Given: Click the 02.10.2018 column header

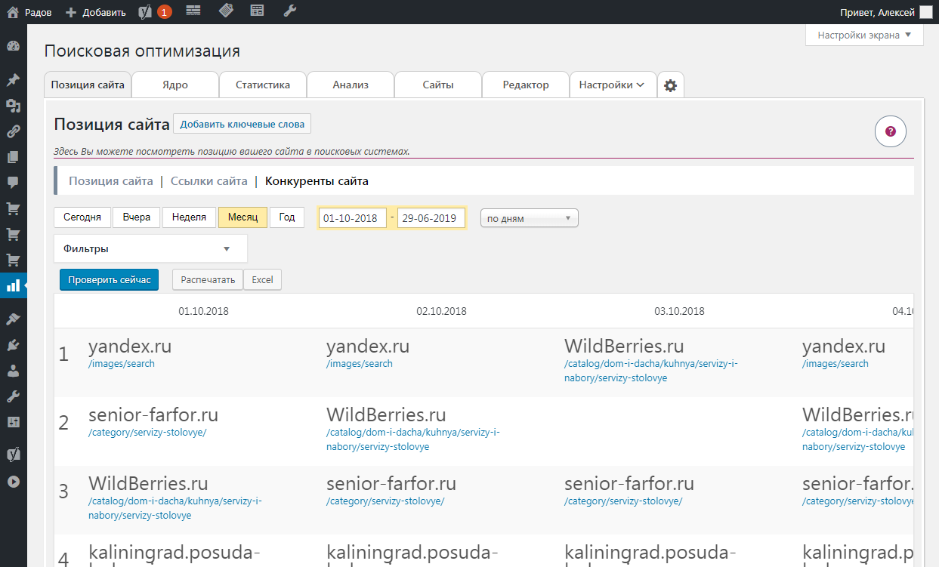Looking at the screenshot, I should [441, 311].
